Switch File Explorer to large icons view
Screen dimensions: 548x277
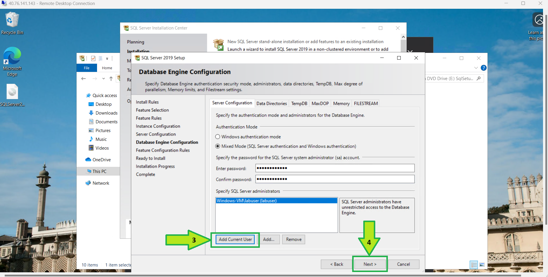tap(482, 265)
